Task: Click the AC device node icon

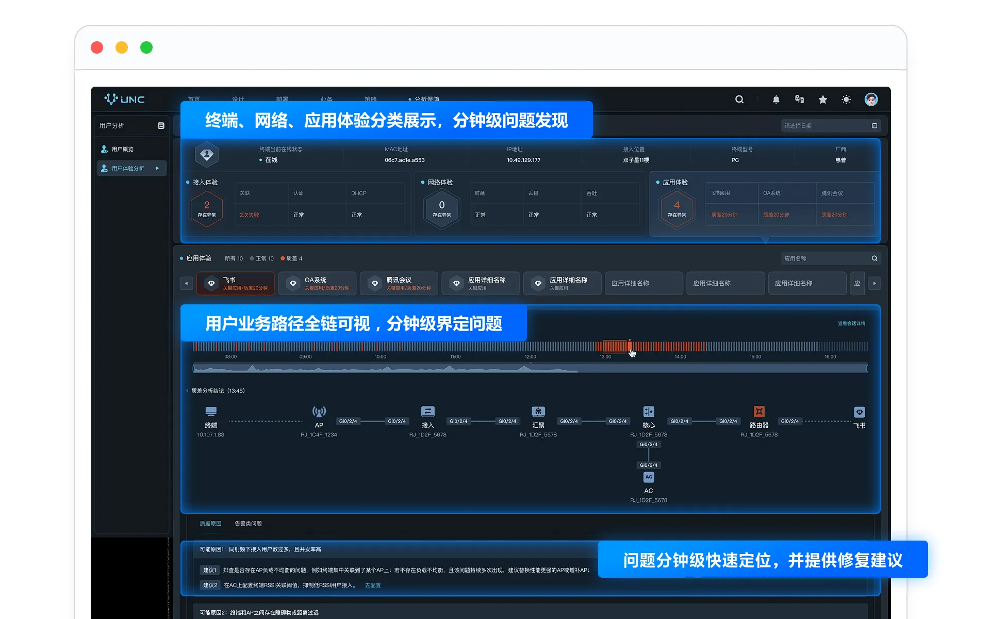Action: tap(649, 477)
